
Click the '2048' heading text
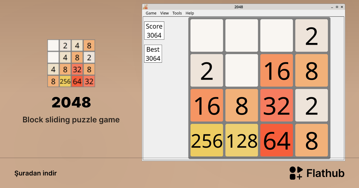click(71, 103)
